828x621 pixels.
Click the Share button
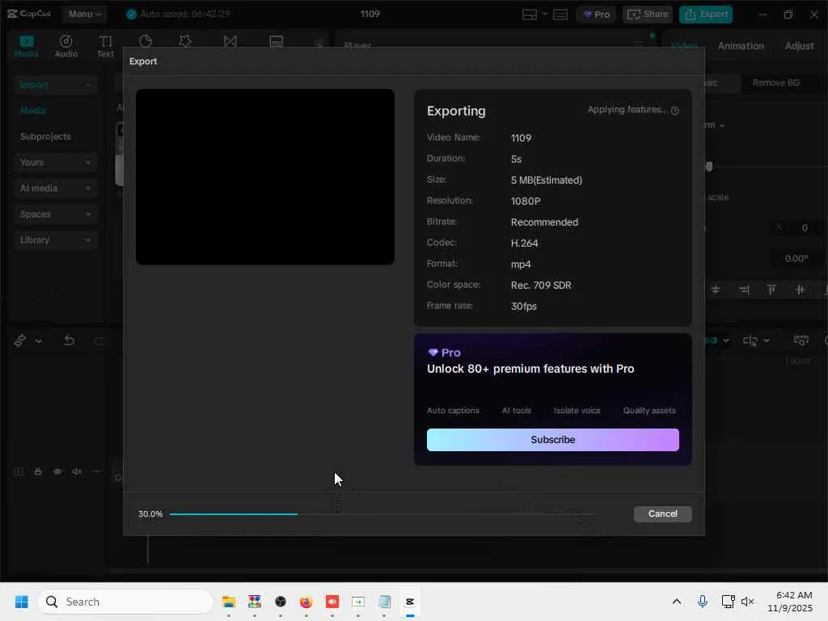(x=648, y=15)
